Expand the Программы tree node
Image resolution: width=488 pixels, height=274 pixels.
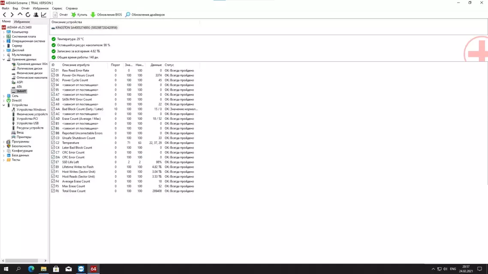[4, 142]
